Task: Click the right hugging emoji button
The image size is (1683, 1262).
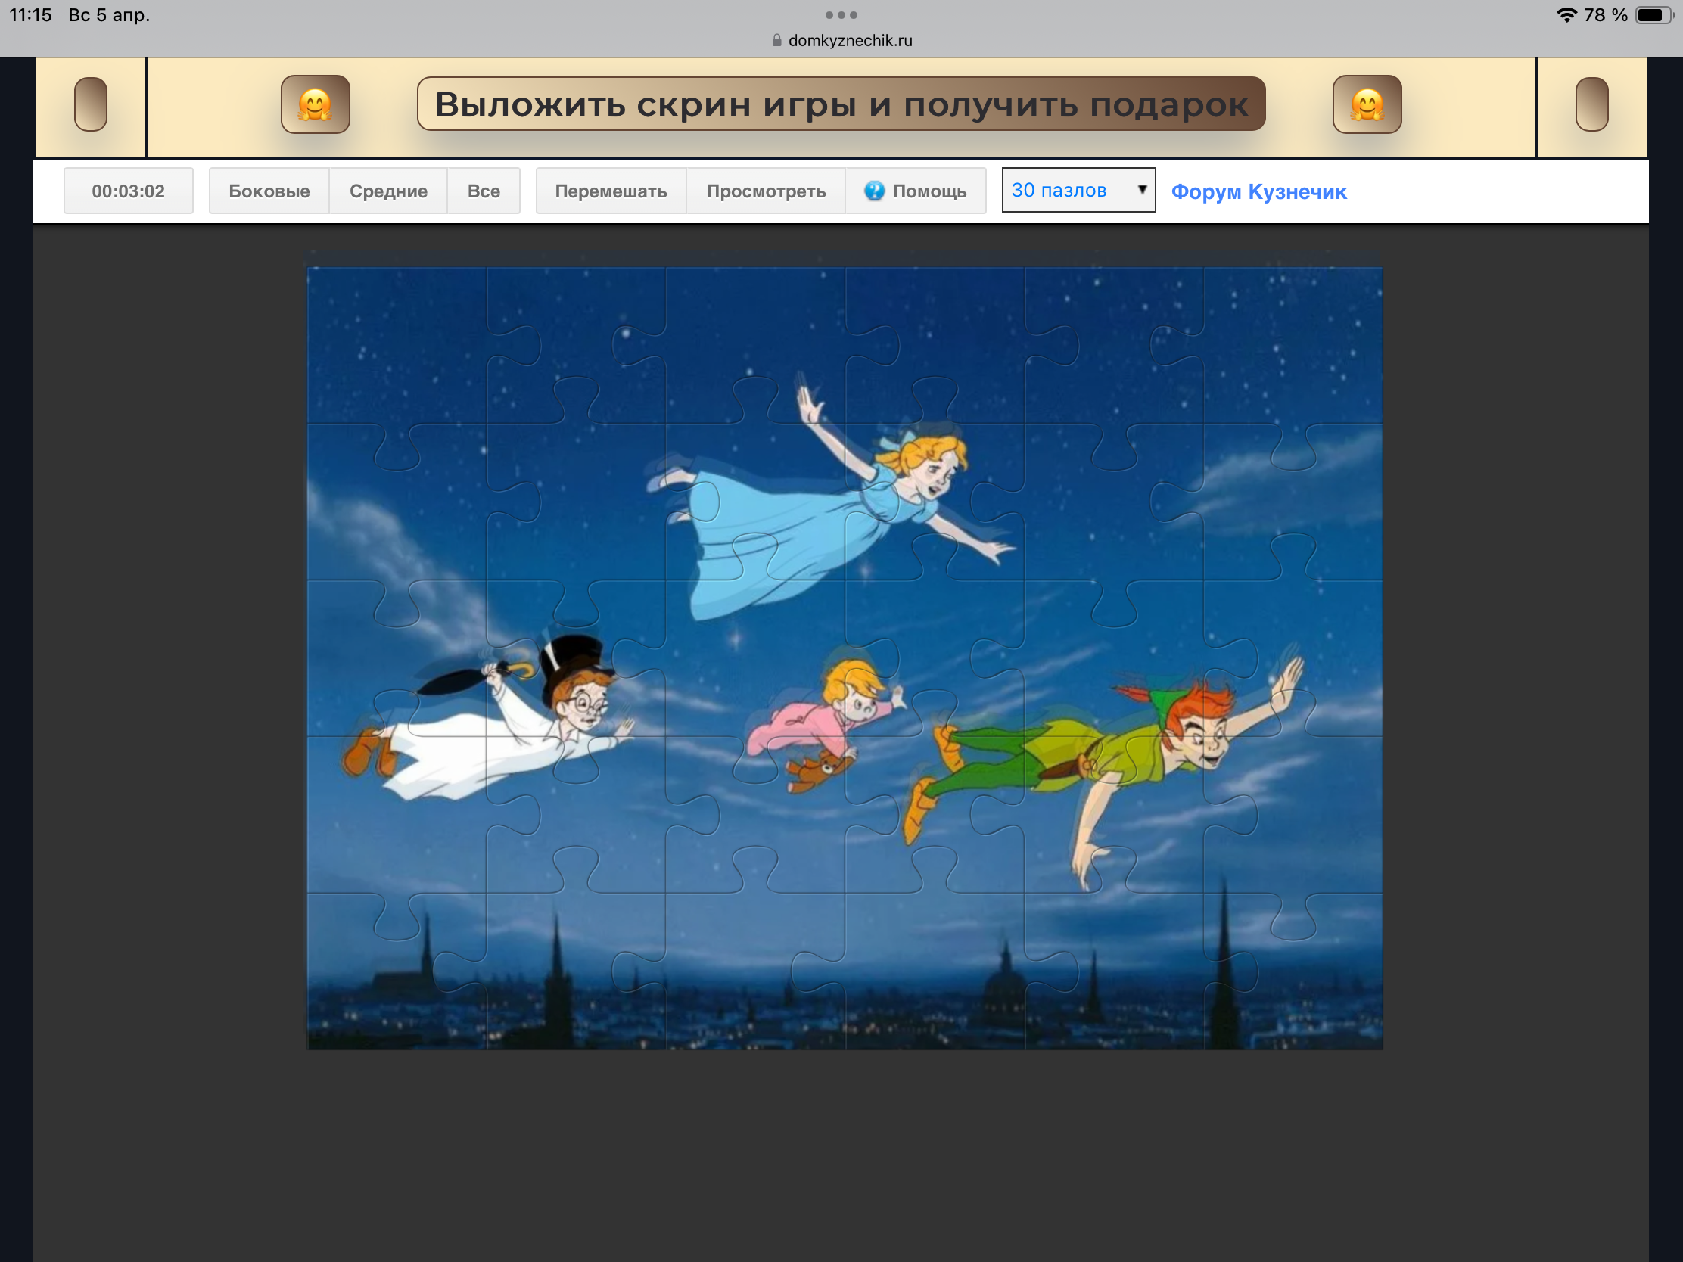Action: coord(1367,104)
